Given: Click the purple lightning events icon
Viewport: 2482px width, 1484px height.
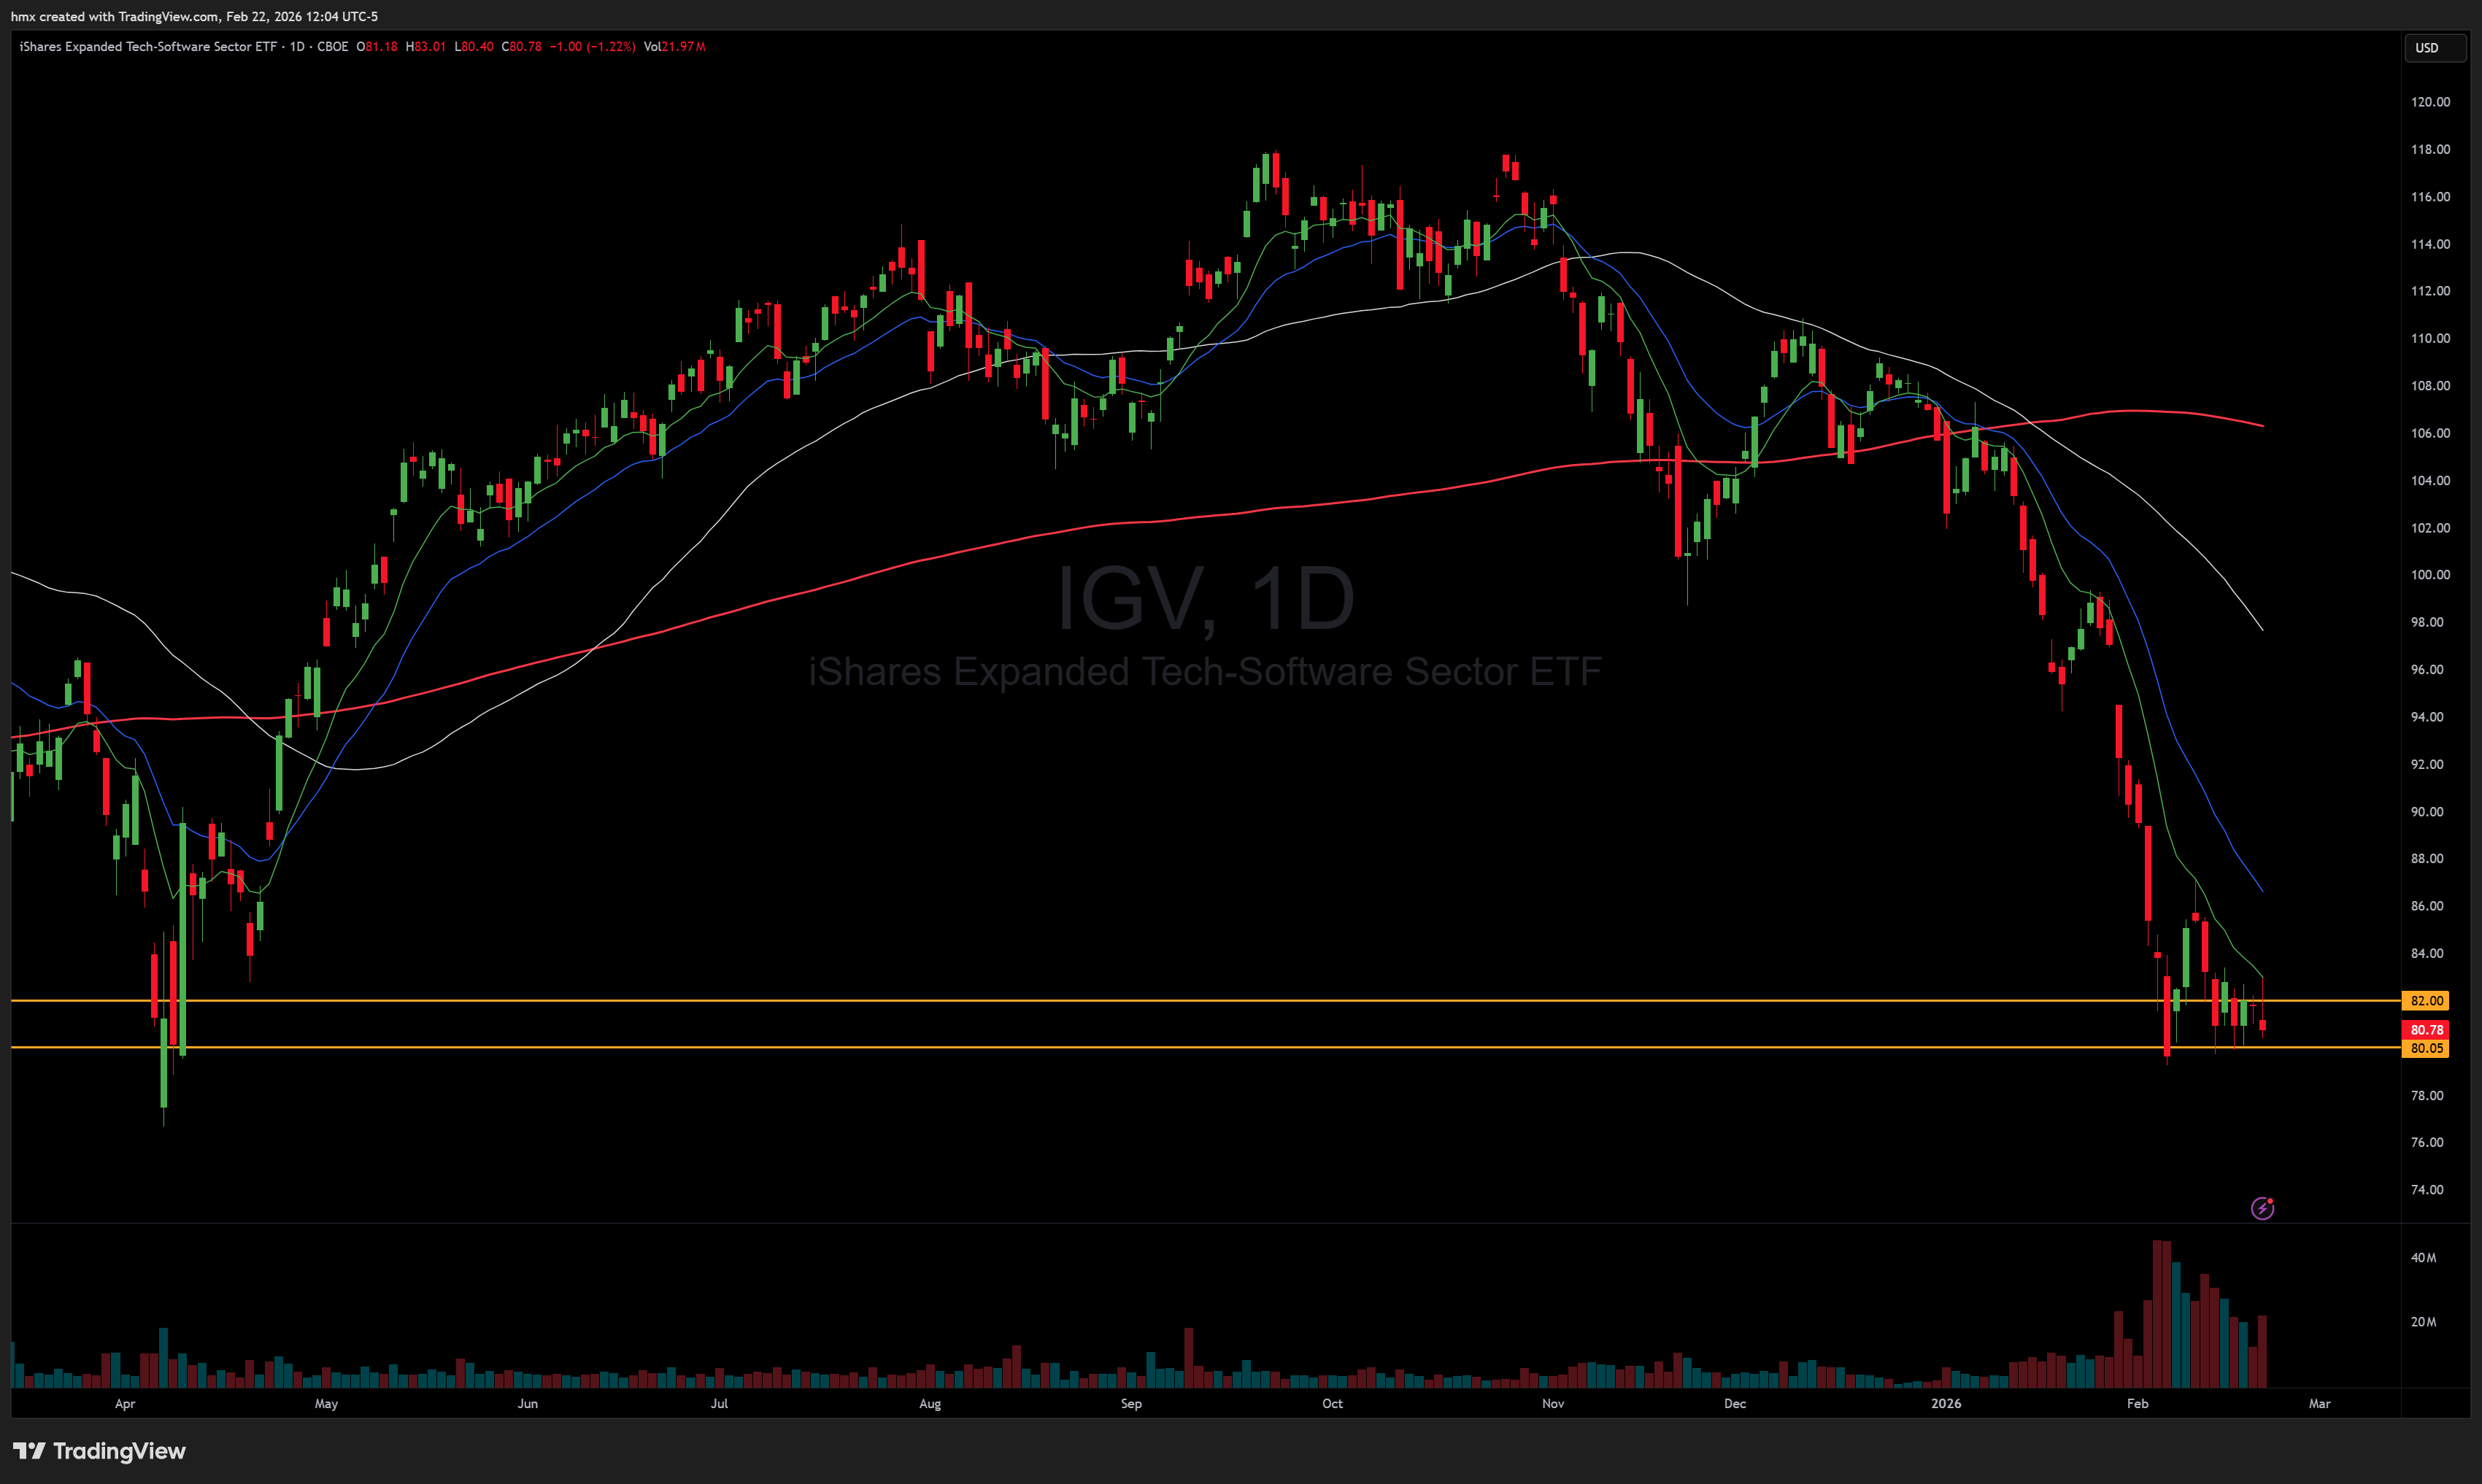Looking at the screenshot, I should (2262, 1208).
